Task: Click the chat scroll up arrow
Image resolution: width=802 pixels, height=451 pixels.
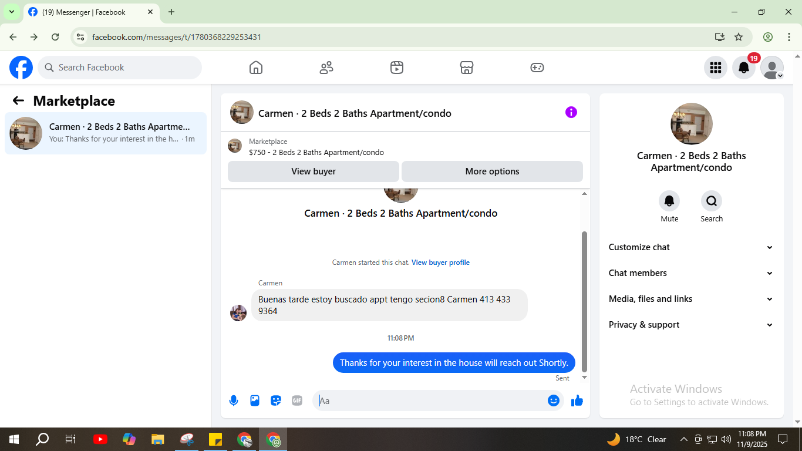Action: (584, 194)
